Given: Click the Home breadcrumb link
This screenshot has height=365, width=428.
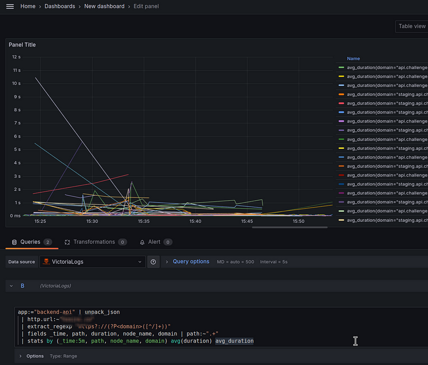Looking at the screenshot, I should click(28, 6).
